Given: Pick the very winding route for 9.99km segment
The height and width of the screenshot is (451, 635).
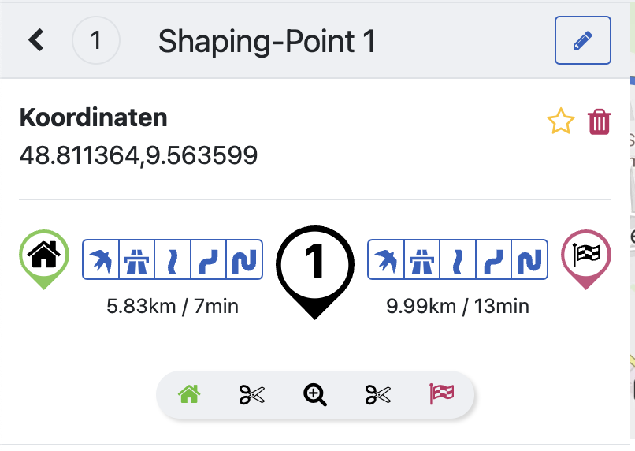Looking at the screenshot, I should 529,259.
